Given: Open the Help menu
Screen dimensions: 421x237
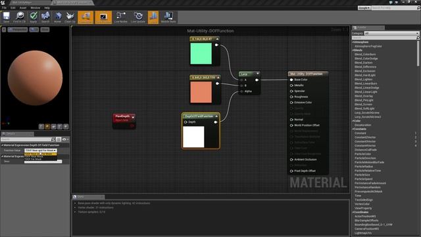Looking at the screenshot, I should click(x=47, y=8).
